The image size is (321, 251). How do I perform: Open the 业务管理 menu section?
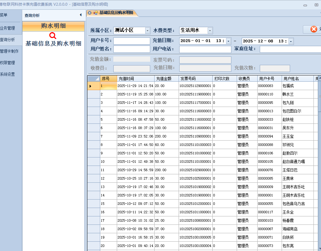click(7, 28)
